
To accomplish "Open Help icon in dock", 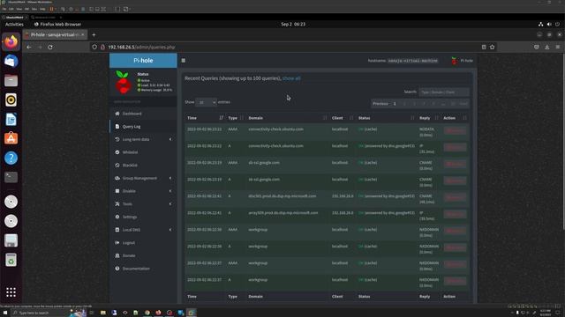I will coord(11,158).
